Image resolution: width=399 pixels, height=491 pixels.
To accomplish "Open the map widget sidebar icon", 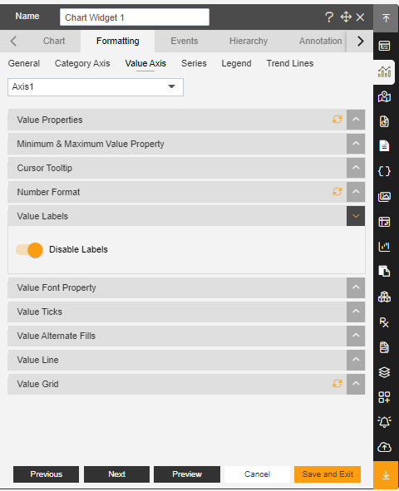I will tap(384, 96).
